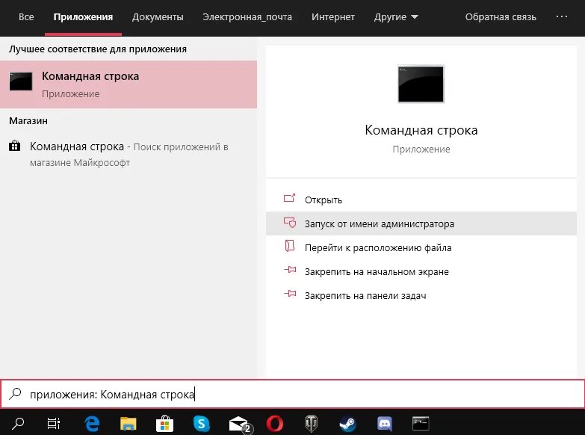Image resolution: width=585 pixels, height=435 pixels.
Task: Switch to the Документы tab
Action: coord(158,17)
